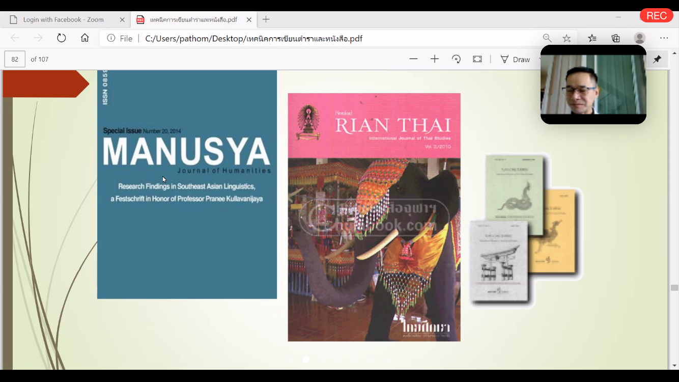Refresh the current page
Image resolution: width=679 pixels, height=382 pixels.
click(x=62, y=38)
